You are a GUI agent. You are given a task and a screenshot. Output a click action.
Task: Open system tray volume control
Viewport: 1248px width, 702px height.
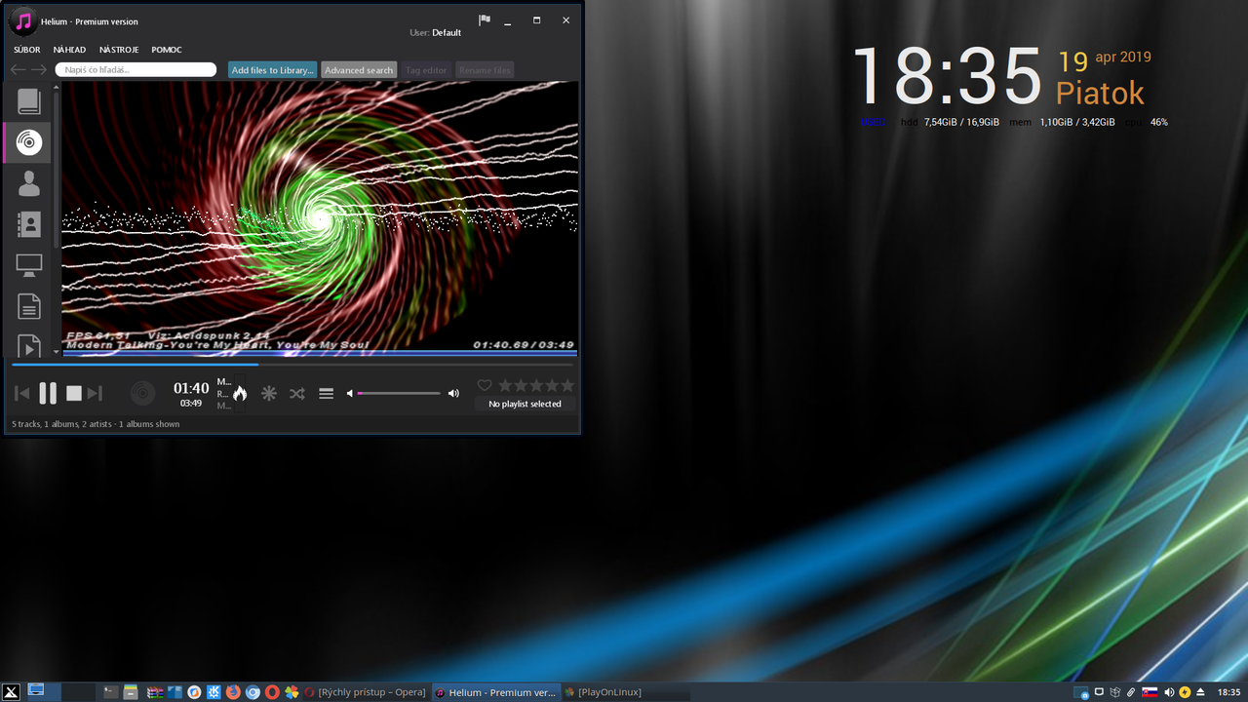coord(1169,692)
